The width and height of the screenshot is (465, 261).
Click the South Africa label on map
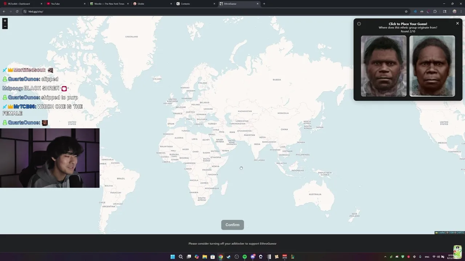(202, 199)
